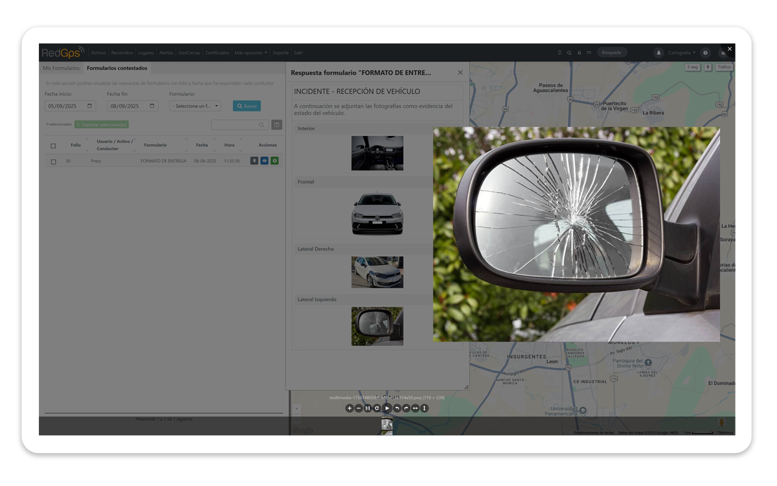The width and height of the screenshot is (777, 486).
Task: Click the card icon in the top bar
Action: 589,52
